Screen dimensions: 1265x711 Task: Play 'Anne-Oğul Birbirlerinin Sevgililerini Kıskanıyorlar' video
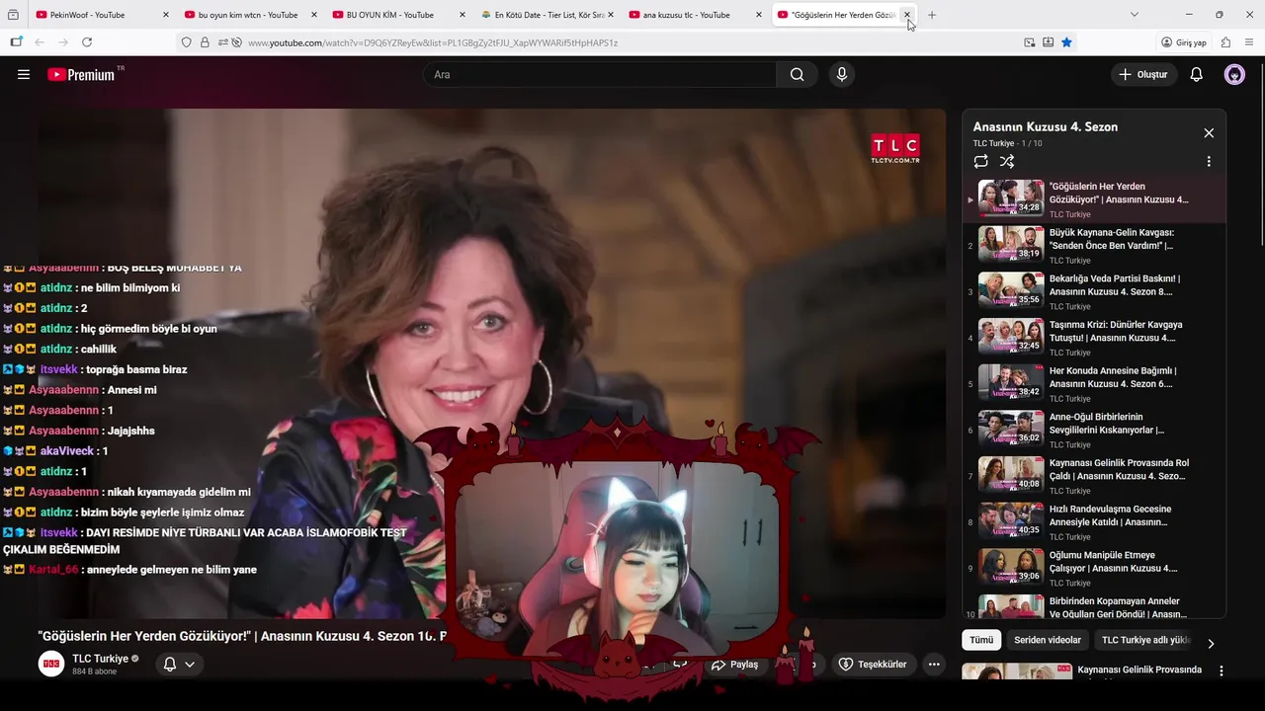pyautogui.click(x=1094, y=430)
